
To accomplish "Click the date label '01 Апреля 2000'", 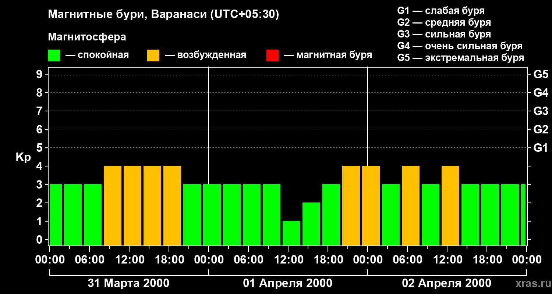I will coord(288,283).
